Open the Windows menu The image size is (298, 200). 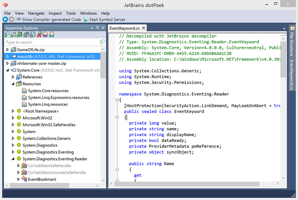click(88, 13)
